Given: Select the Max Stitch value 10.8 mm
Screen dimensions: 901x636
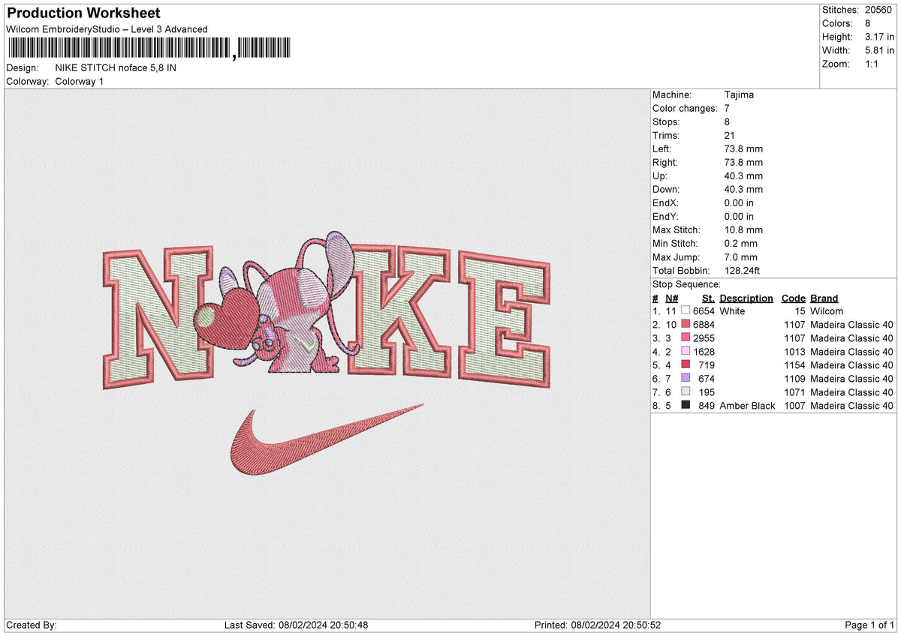Looking at the screenshot, I should click(743, 229).
